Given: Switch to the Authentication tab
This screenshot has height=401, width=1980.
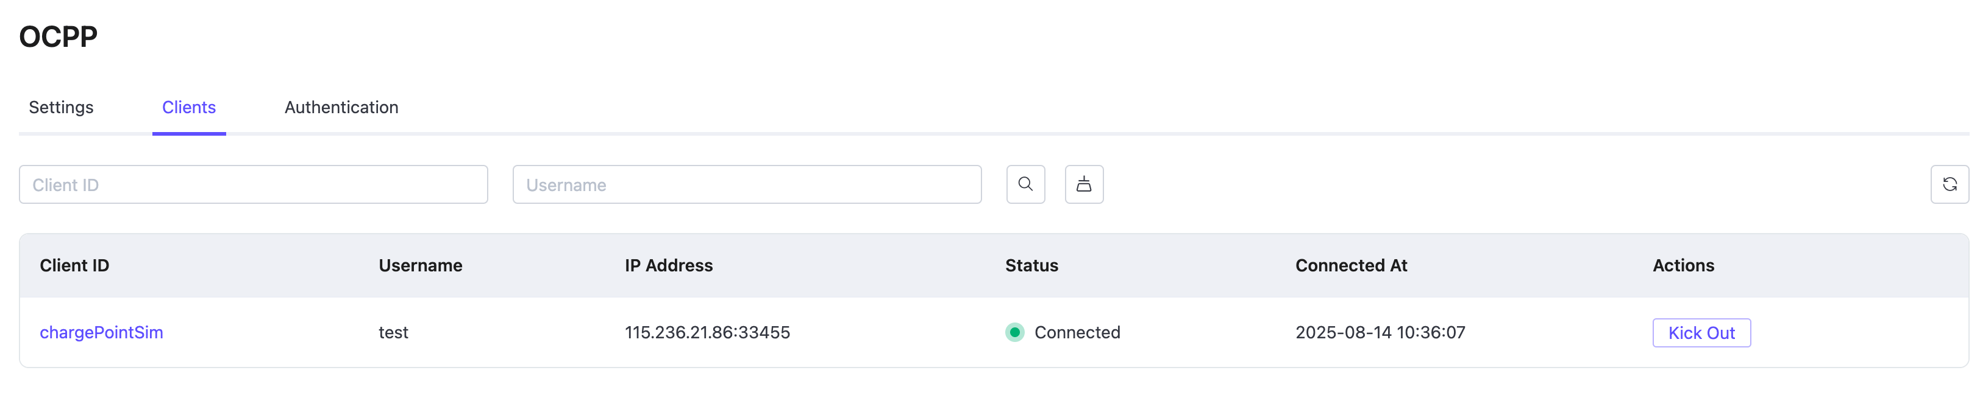Looking at the screenshot, I should point(341,107).
